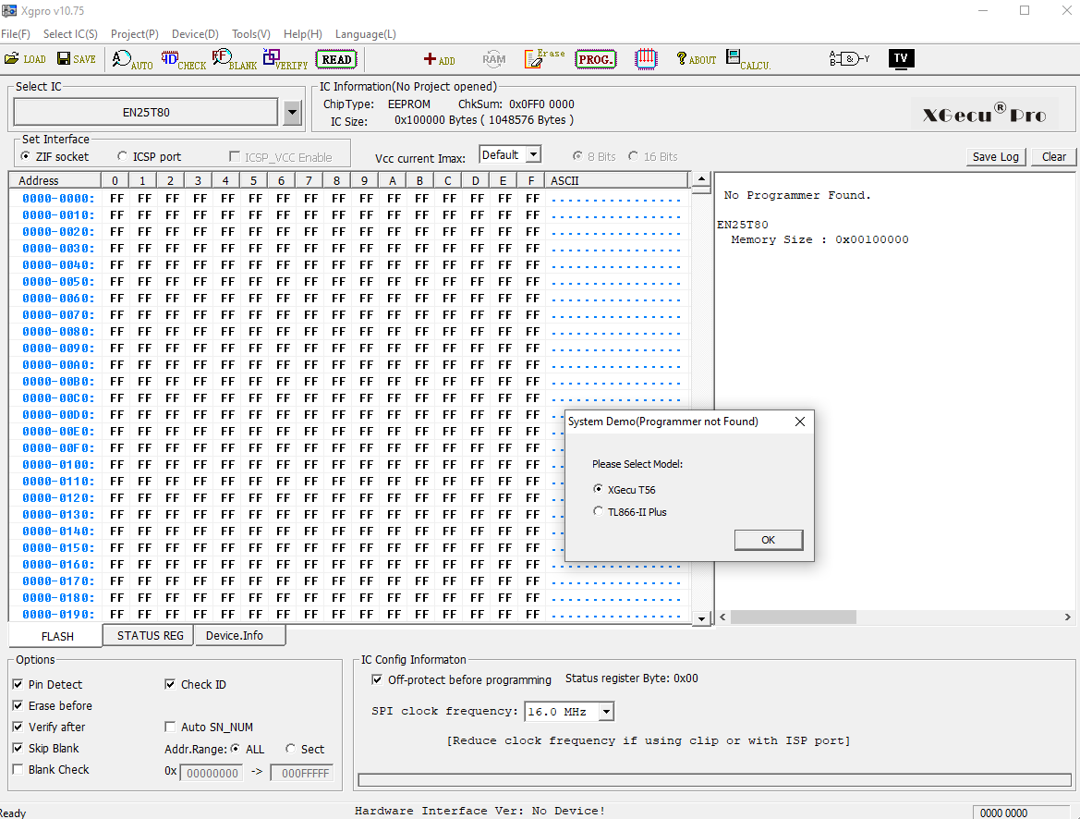The height and width of the screenshot is (819, 1080).
Task: Select the XGecu T56 model radio button
Action: pos(599,489)
